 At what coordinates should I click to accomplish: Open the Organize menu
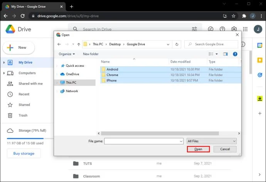(x=67, y=54)
